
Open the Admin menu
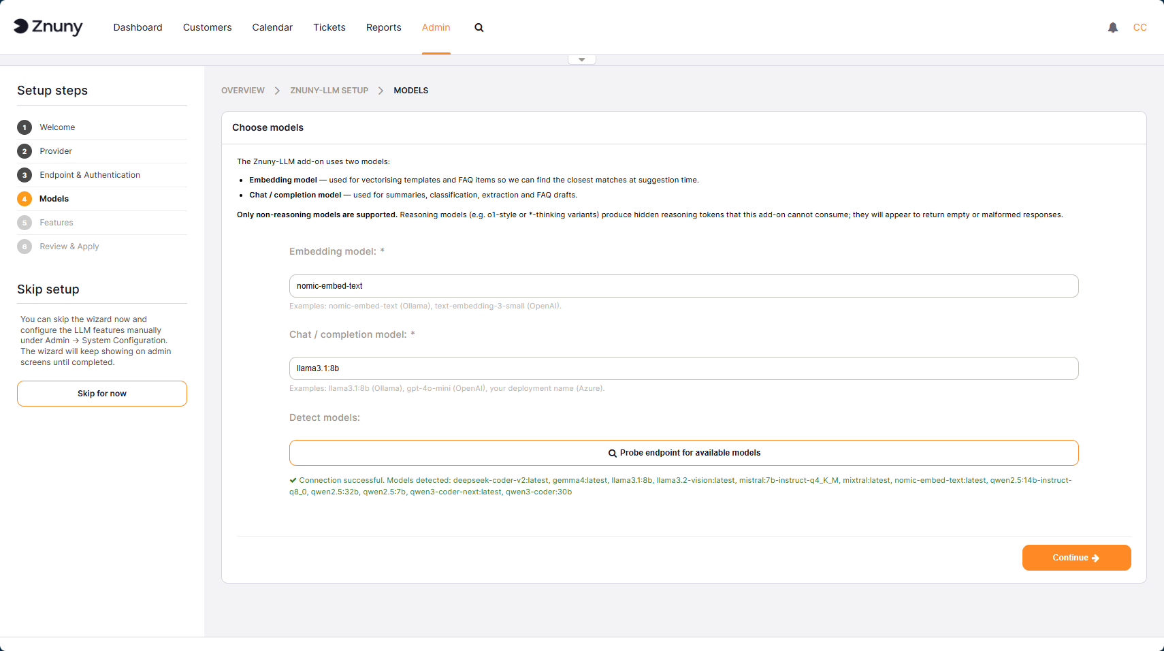click(436, 27)
